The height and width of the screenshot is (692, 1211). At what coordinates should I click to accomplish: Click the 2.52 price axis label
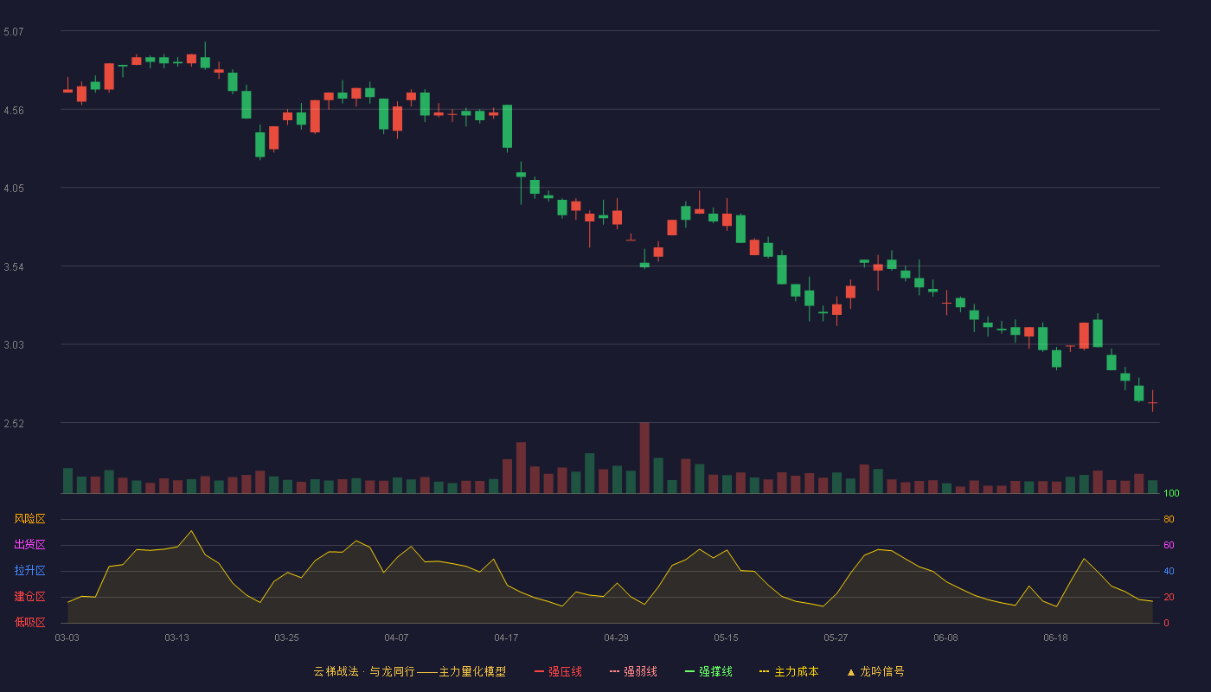coord(13,423)
